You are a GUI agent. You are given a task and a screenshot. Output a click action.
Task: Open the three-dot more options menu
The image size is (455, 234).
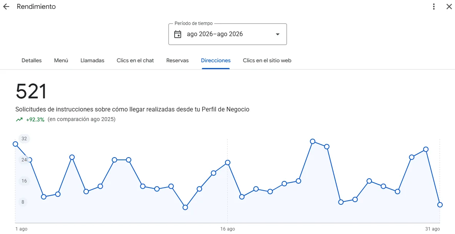coord(434,7)
